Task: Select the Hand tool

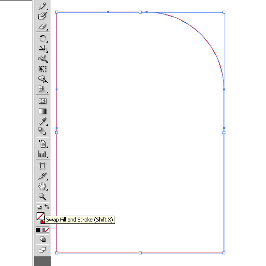Action: [x=42, y=186]
